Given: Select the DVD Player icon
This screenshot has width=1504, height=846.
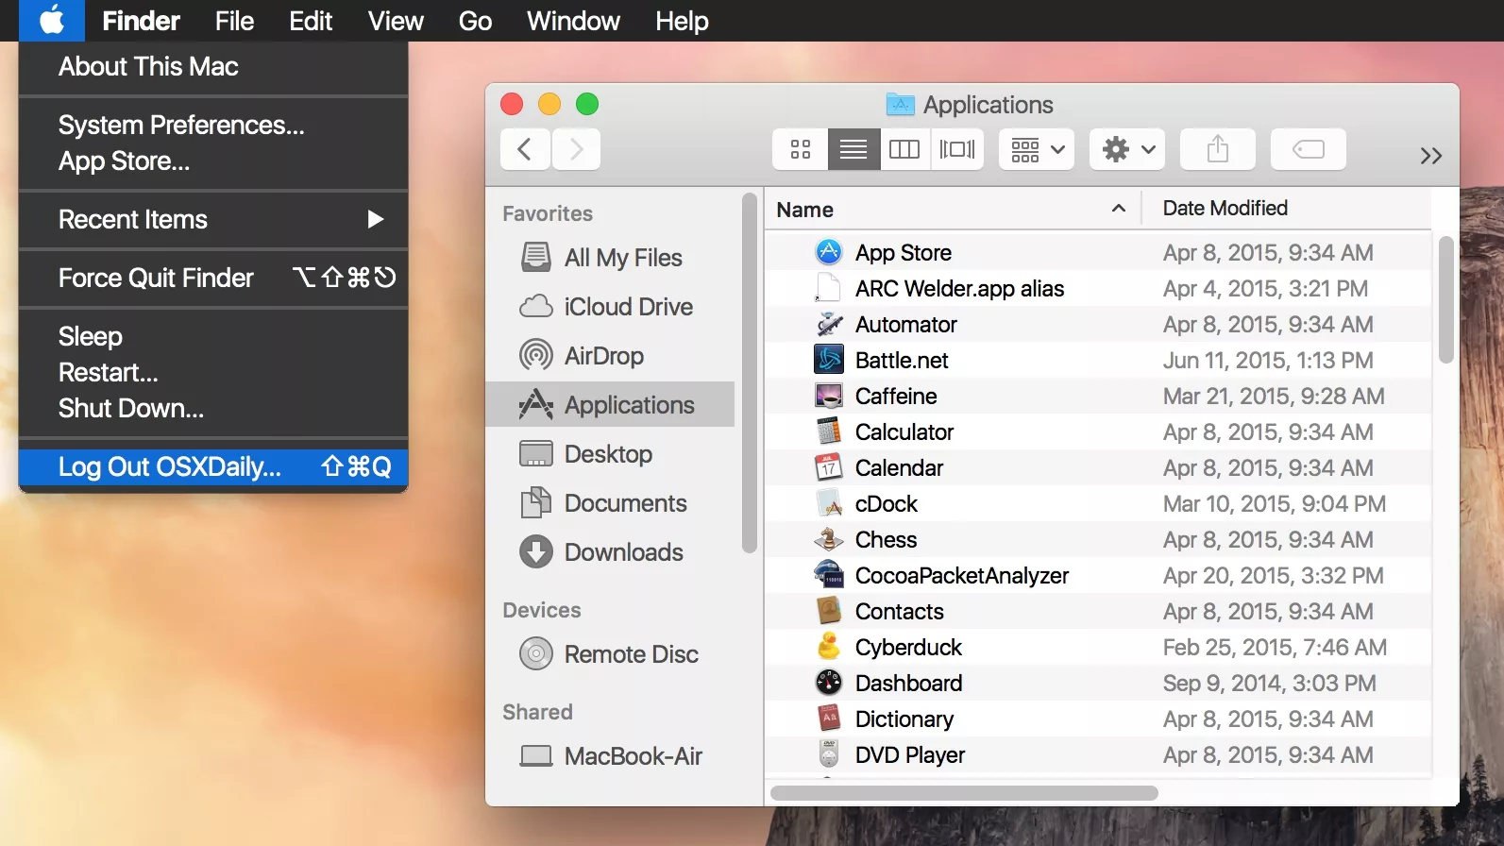Looking at the screenshot, I should point(828,754).
